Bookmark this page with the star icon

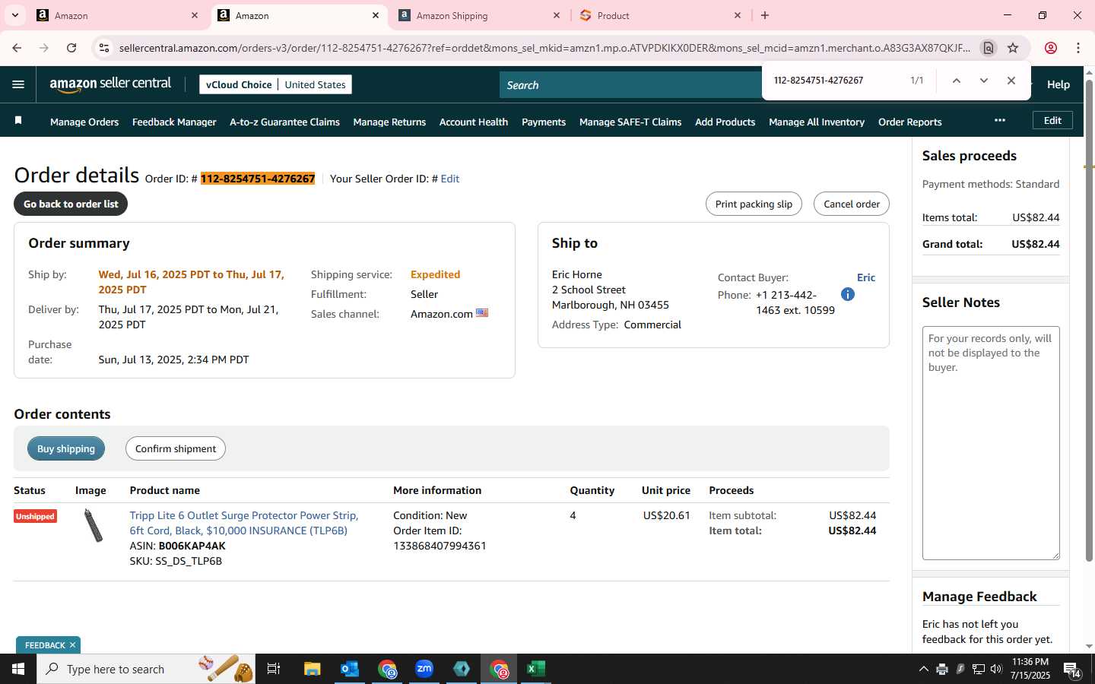tap(1013, 48)
